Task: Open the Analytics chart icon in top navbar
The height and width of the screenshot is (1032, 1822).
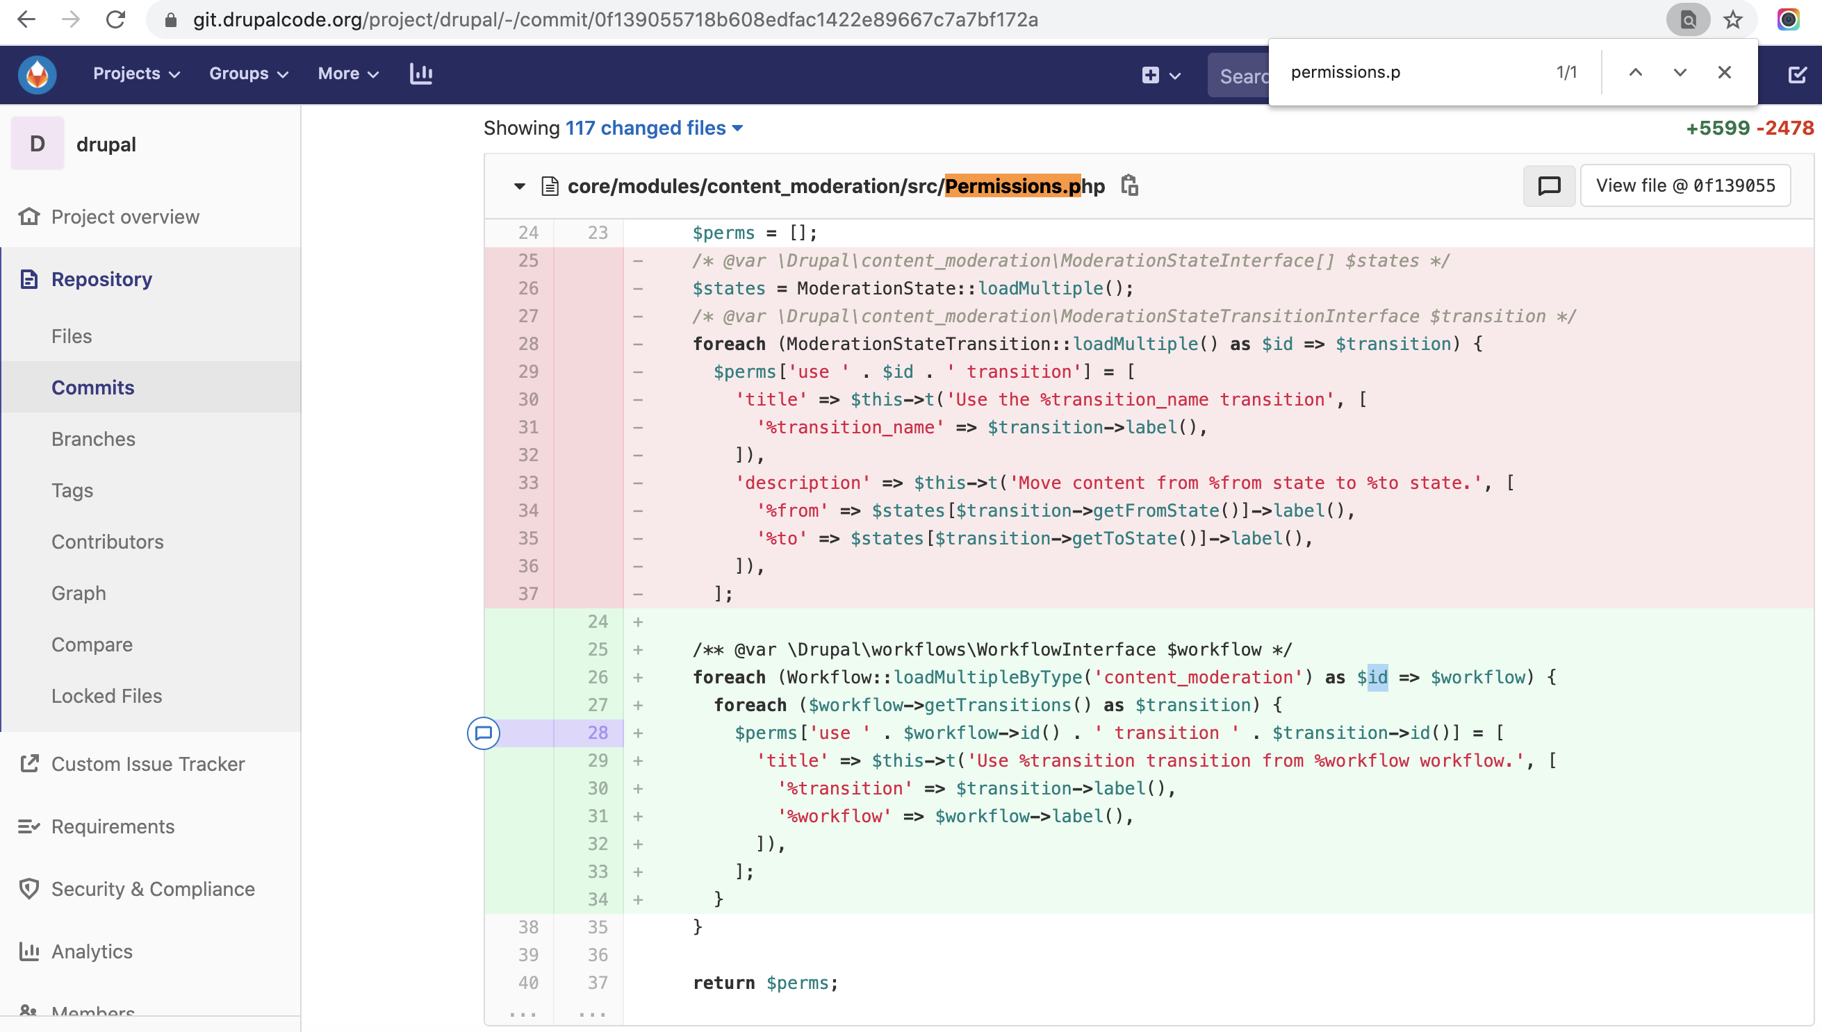Action: click(421, 74)
